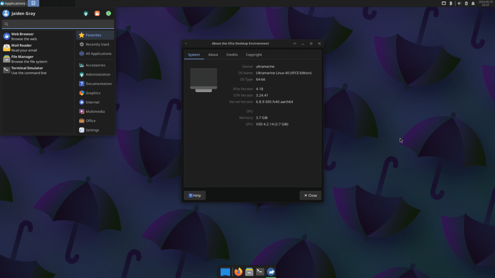Switch to the Credits tab
495x278 pixels.
(x=232, y=54)
